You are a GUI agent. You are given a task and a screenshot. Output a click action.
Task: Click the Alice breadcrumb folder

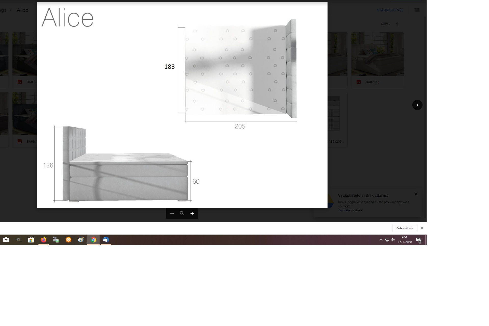click(22, 10)
